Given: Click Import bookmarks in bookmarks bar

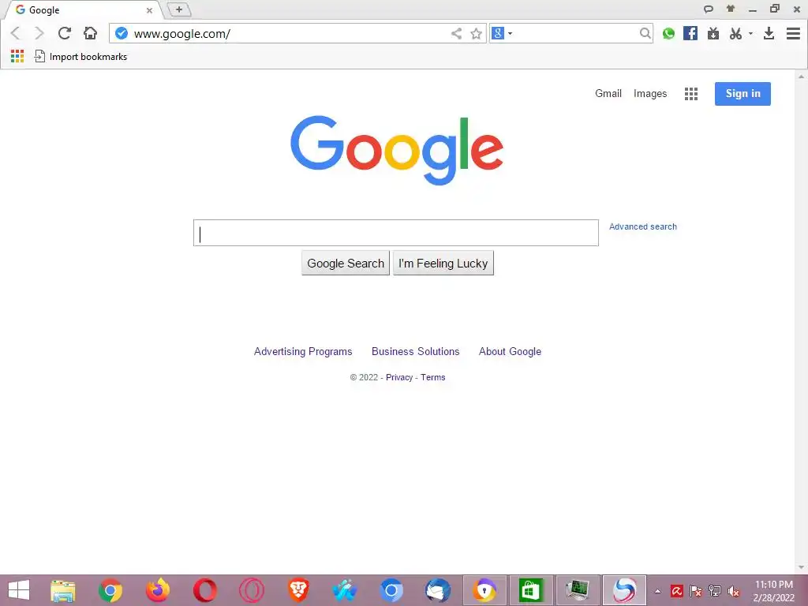Looking at the screenshot, I should click(80, 57).
